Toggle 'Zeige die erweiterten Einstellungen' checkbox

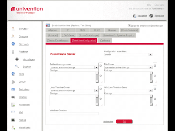(129, 25)
